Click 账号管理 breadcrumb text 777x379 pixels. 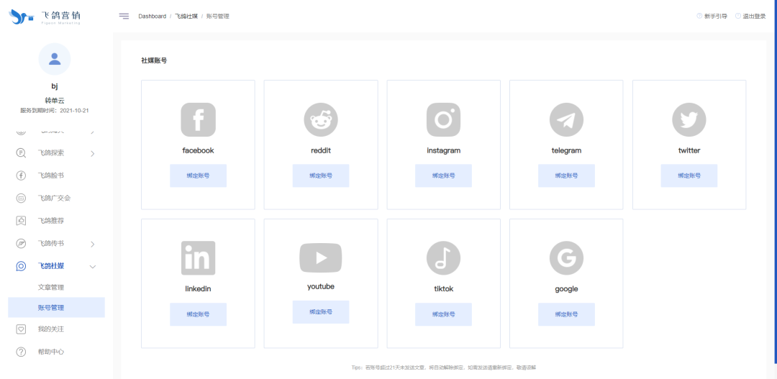coord(218,16)
